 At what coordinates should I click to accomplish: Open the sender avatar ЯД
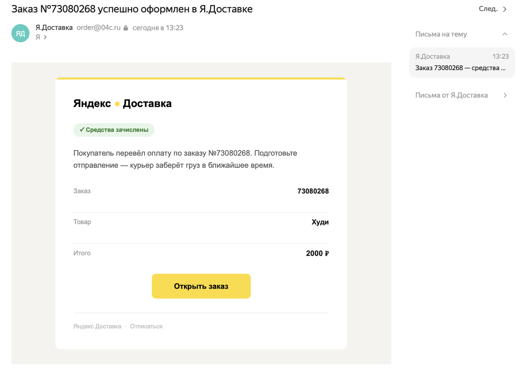20,33
